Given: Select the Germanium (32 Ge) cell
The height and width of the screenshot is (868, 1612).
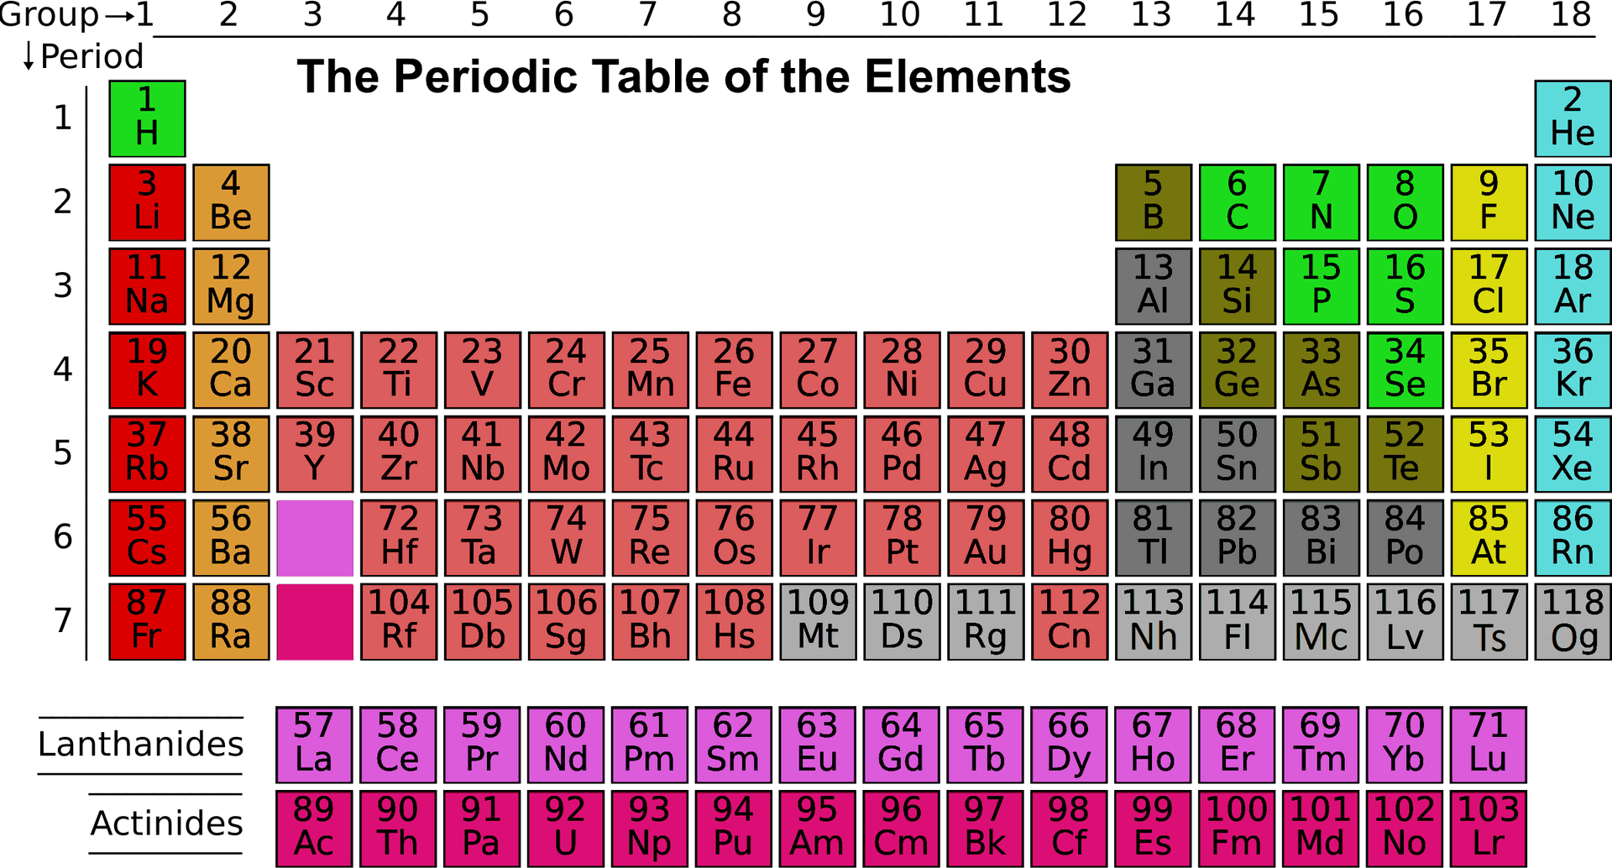Looking at the screenshot, I should tap(1238, 370).
